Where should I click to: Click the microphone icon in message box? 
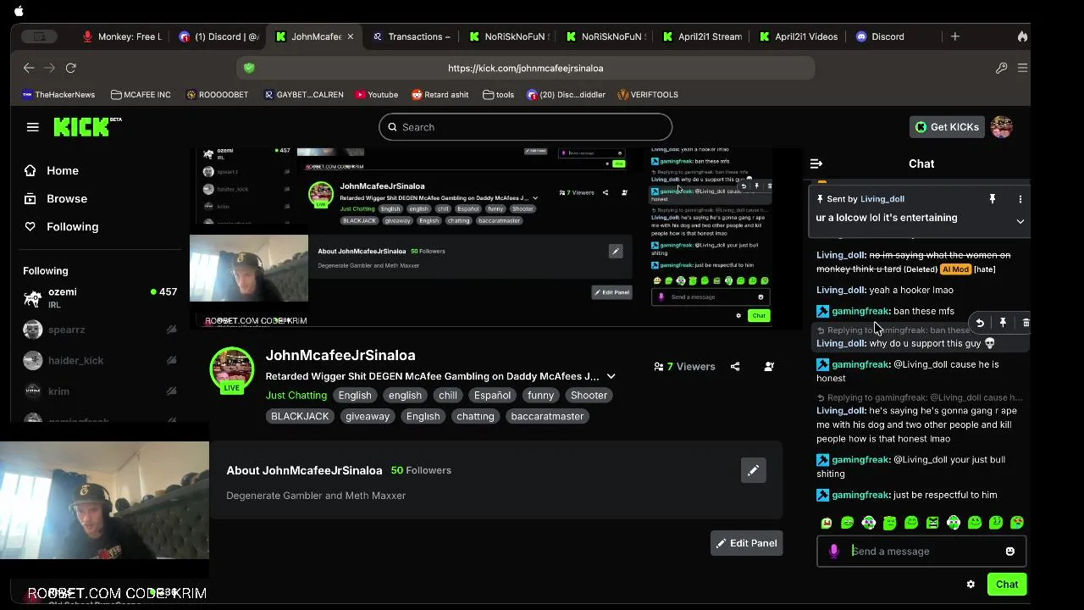(834, 552)
